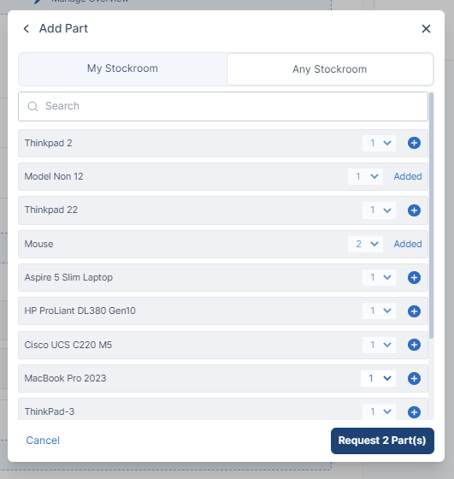Image resolution: width=454 pixels, height=479 pixels.
Task: Add Thinkpad 22 using plus icon
Action: coord(414,210)
